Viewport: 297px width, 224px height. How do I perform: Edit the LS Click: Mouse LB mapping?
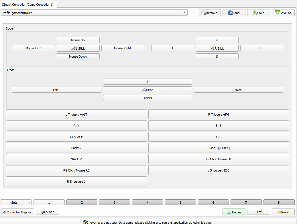[x=219, y=159]
